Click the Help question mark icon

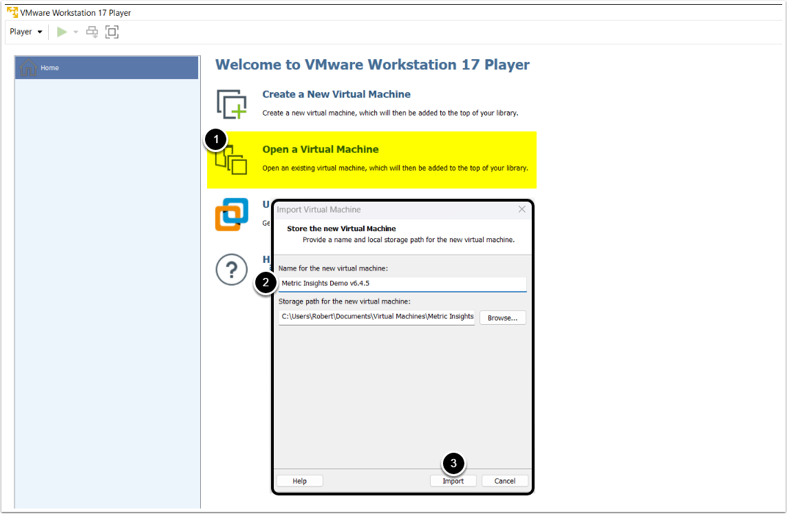pos(231,270)
